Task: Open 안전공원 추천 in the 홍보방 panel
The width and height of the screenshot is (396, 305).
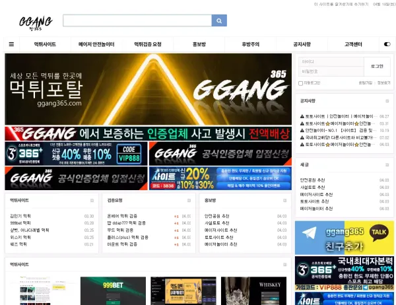Action: 216,216
